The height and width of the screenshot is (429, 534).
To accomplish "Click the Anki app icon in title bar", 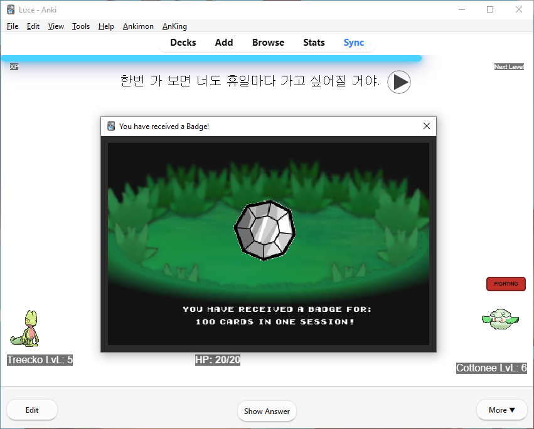I will (x=11, y=9).
